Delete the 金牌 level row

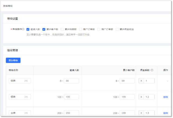(x=165, y=113)
